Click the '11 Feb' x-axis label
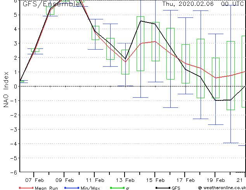 click(95, 180)
